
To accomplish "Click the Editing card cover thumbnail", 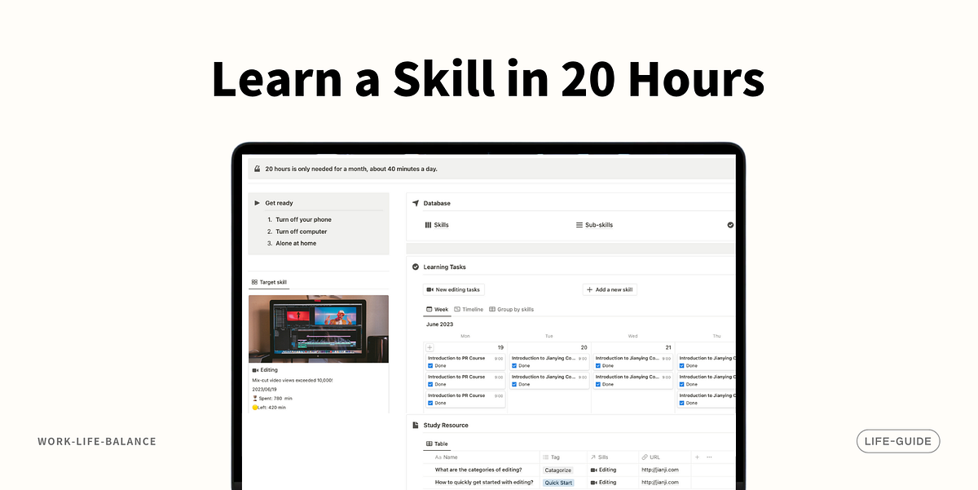I will pyautogui.click(x=318, y=329).
